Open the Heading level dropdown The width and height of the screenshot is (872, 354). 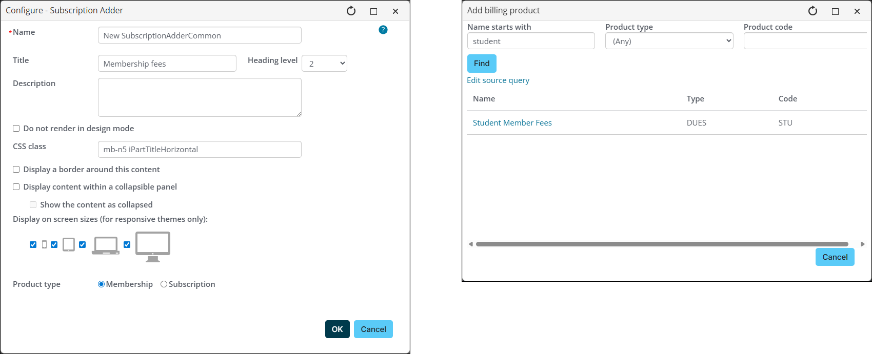[x=324, y=64]
